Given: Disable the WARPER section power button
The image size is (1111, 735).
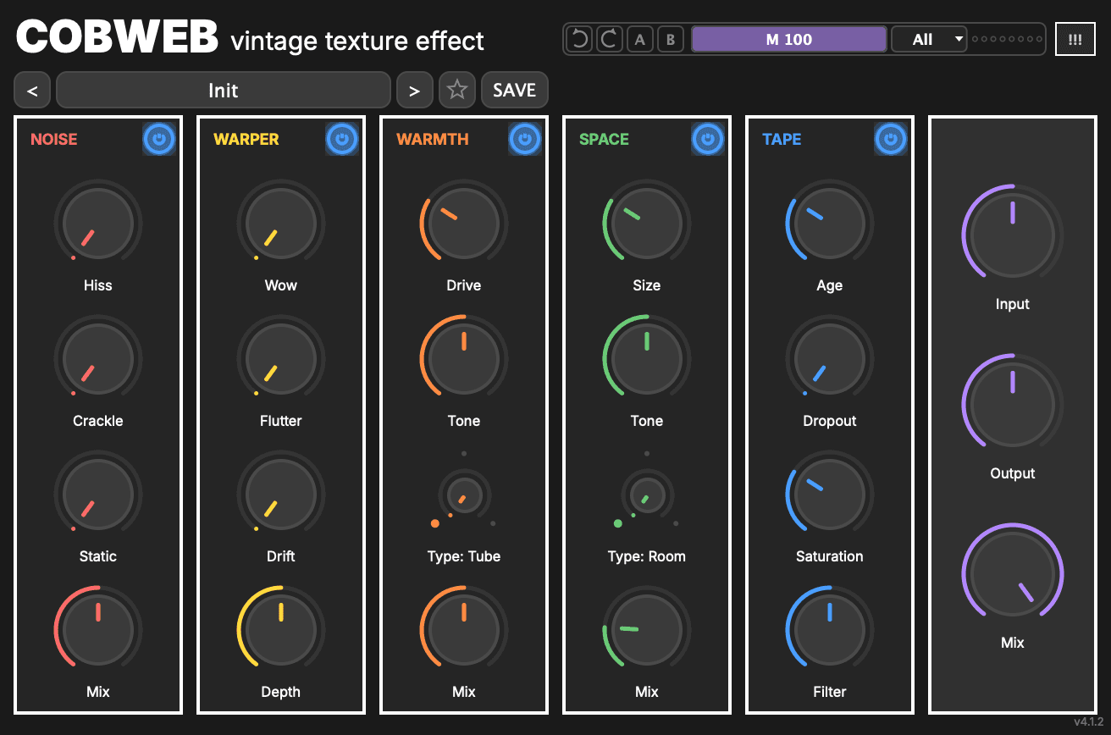Looking at the screenshot, I should click(342, 139).
